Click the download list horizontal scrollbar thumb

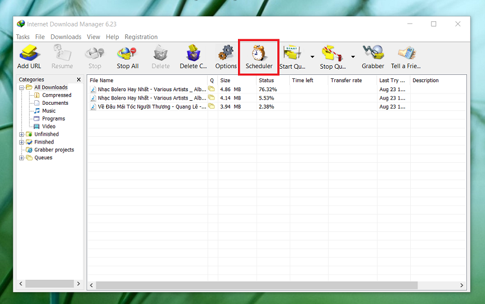257,285
